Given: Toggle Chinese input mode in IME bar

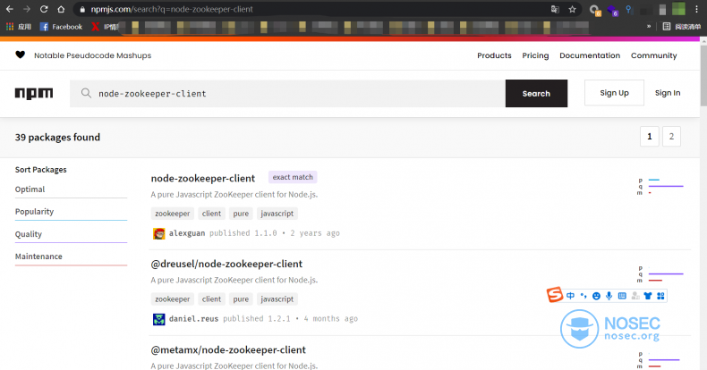Looking at the screenshot, I should coord(570,296).
